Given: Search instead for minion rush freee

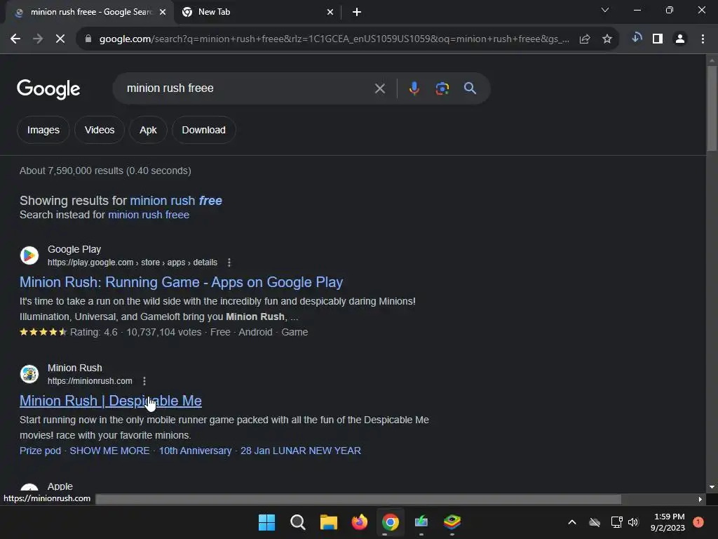Looking at the screenshot, I should click(x=149, y=215).
